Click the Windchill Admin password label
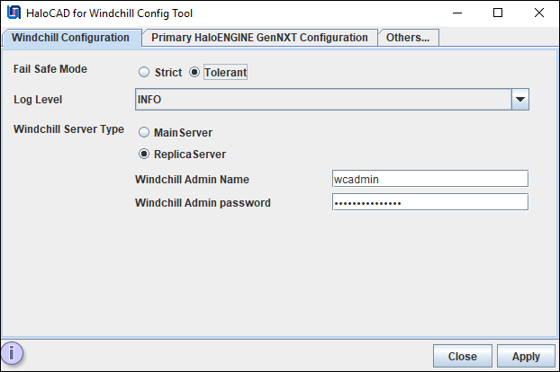This screenshot has height=372, width=560. pos(203,203)
